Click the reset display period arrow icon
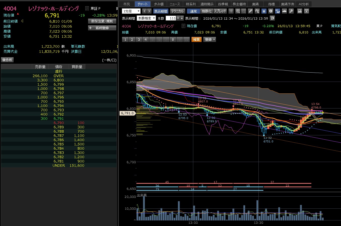The width and height of the screenshot is (341, 226). 272,18
